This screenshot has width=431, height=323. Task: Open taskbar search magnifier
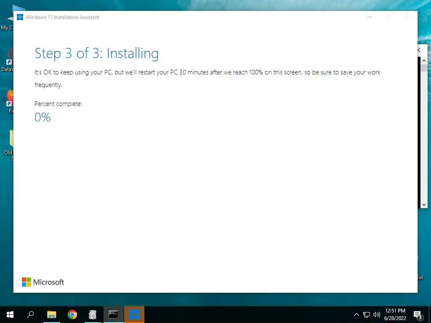coord(30,315)
